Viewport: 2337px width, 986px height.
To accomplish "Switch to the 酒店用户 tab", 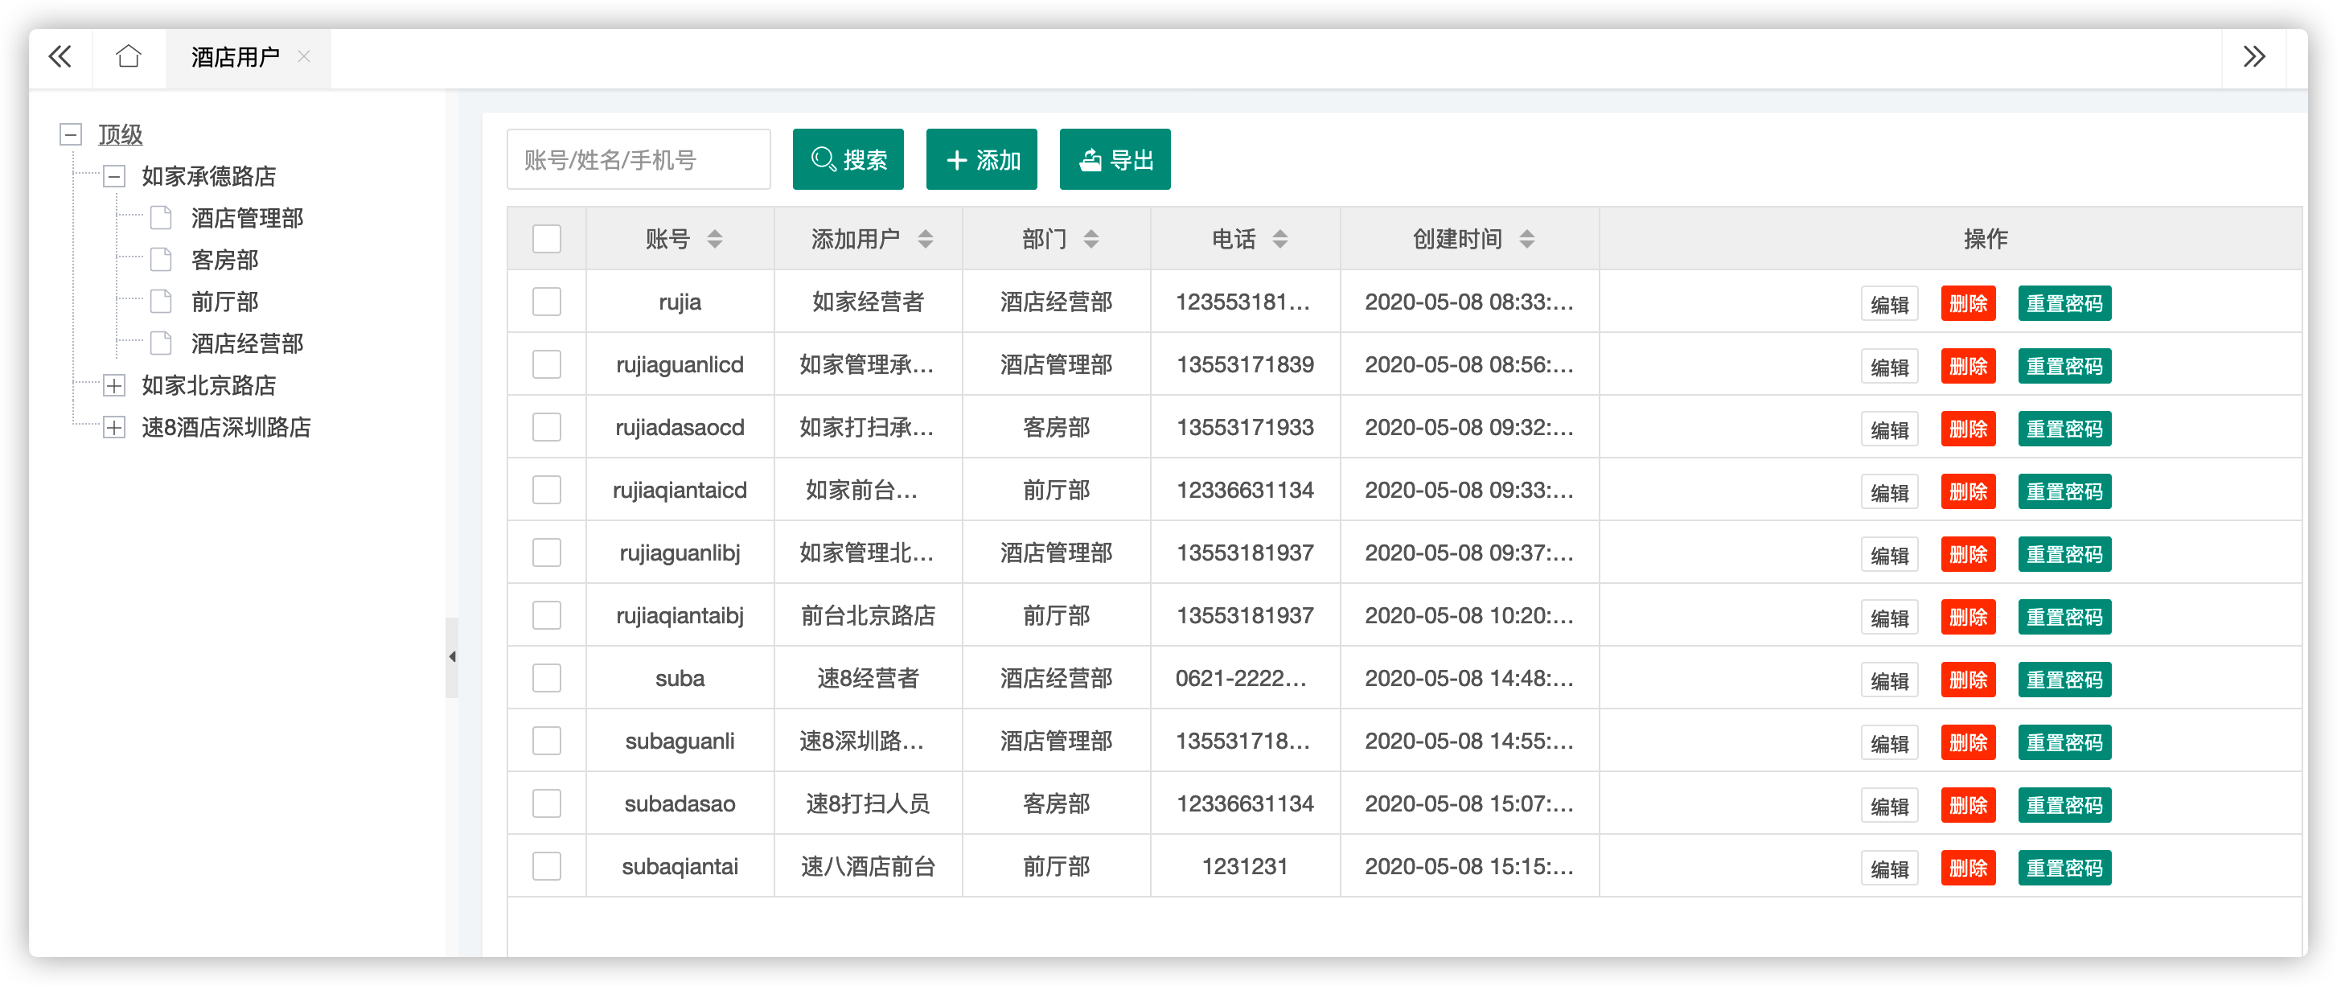I will coord(235,57).
